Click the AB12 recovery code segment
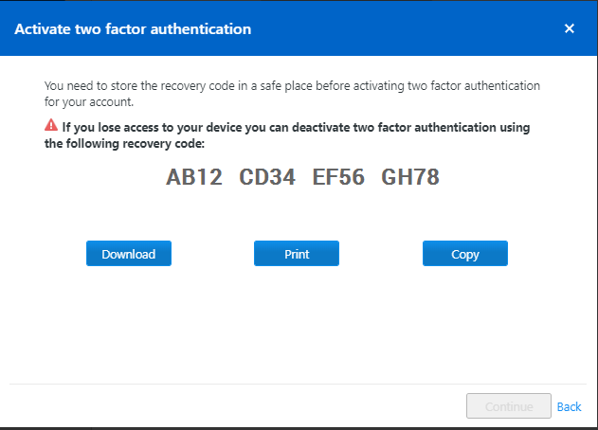598x430 pixels. coord(194,177)
